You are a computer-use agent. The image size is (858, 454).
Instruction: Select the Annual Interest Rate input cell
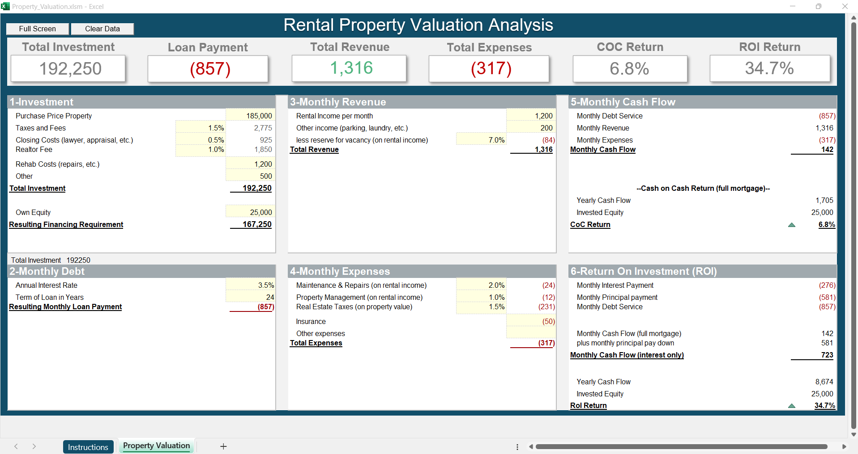click(x=250, y=285)
